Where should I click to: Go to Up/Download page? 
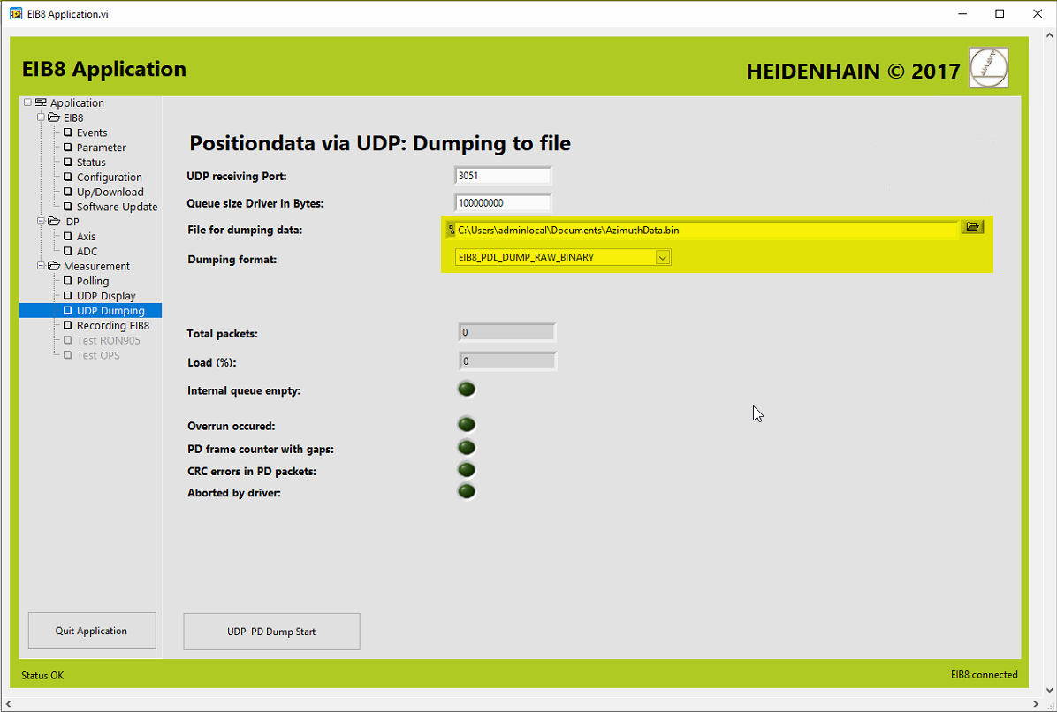coord(110,192)
